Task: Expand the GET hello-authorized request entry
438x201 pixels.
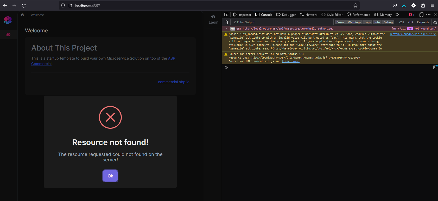Action: [226, 28]
